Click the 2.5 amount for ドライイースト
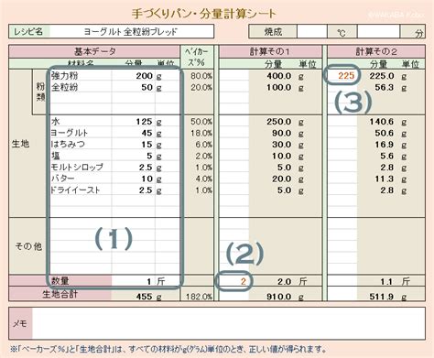Viewport: 434px width, 358px height. click(134, 190)
